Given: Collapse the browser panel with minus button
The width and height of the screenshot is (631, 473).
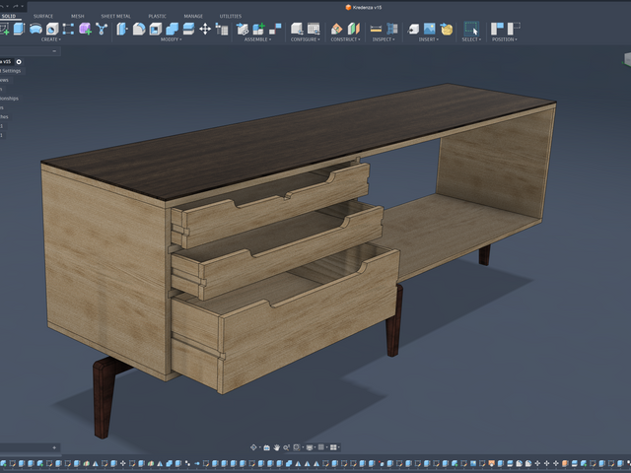Looking at the screenshot, I should 54,51.
